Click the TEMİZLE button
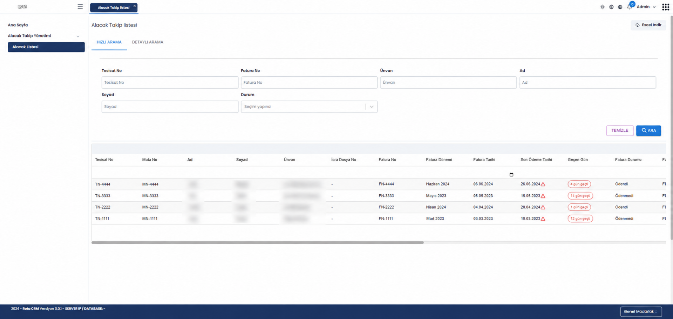The height and width of the screenshot is (319, 673). tap(620, 130)
